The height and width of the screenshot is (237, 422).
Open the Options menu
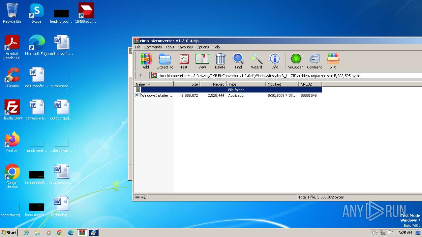pos(203,47)
